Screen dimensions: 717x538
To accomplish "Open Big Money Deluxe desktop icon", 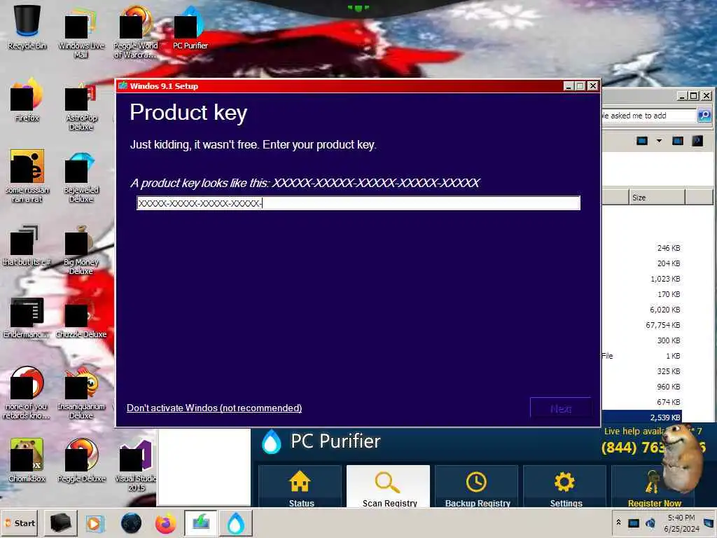I will 81,250.
